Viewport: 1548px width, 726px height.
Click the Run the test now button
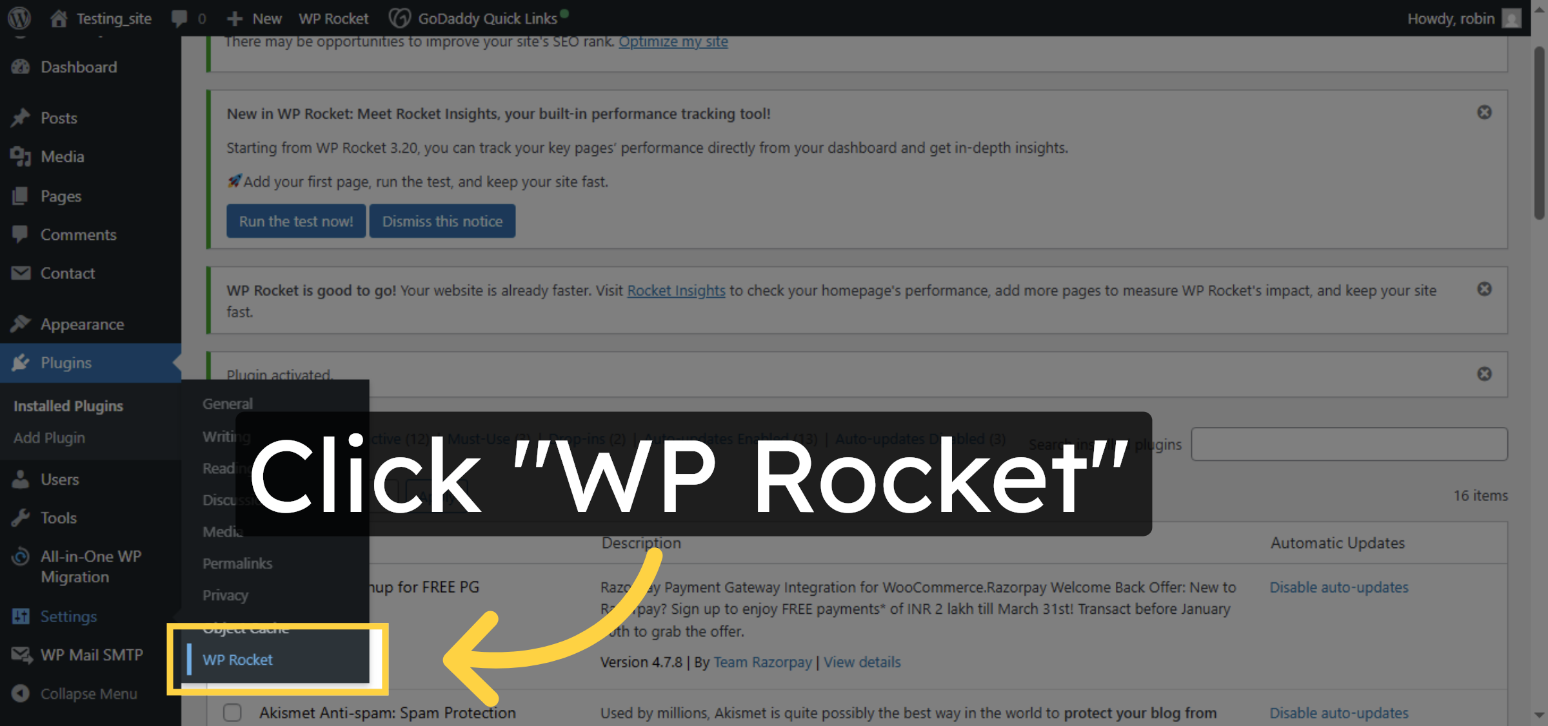[295, 221]
